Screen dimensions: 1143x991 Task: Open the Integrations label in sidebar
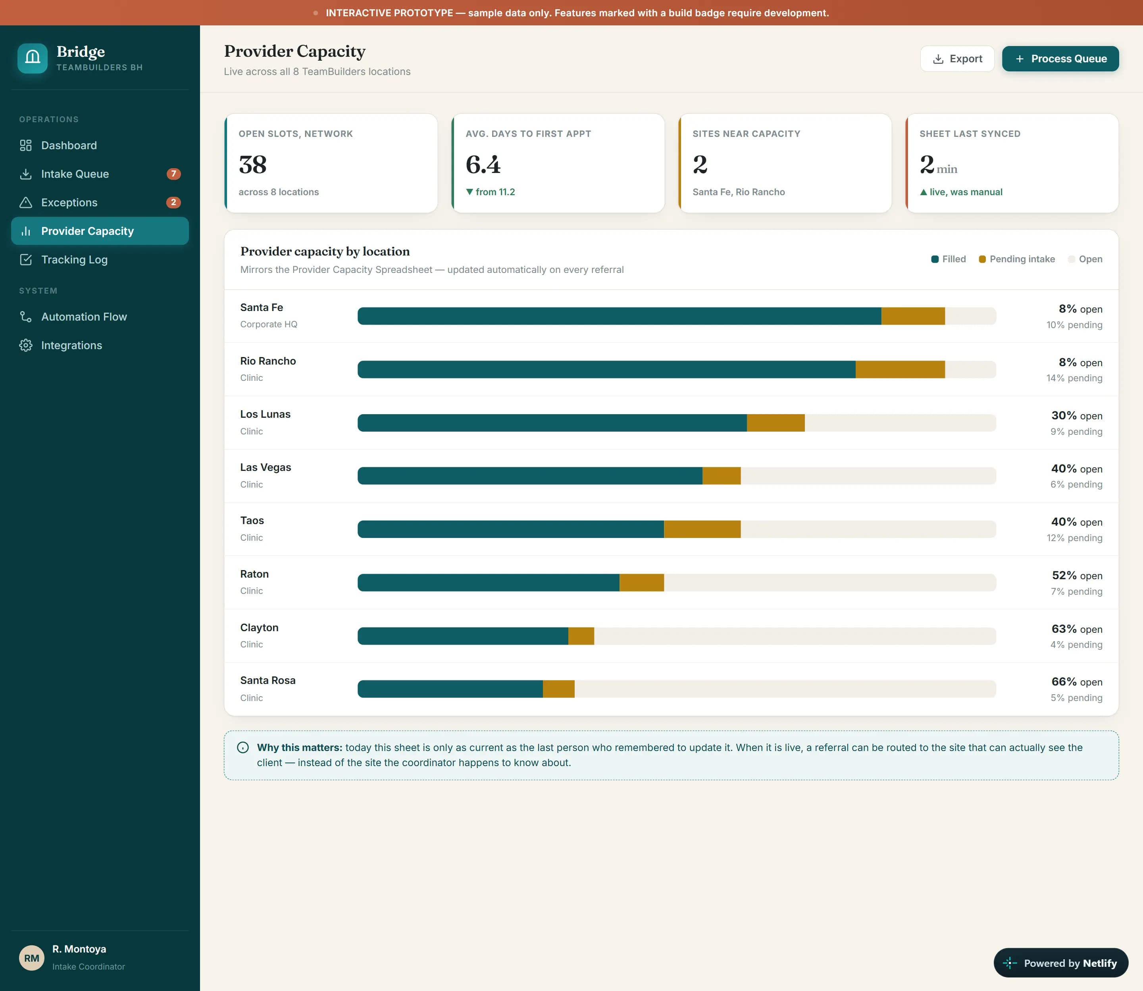tap(72, 345)
